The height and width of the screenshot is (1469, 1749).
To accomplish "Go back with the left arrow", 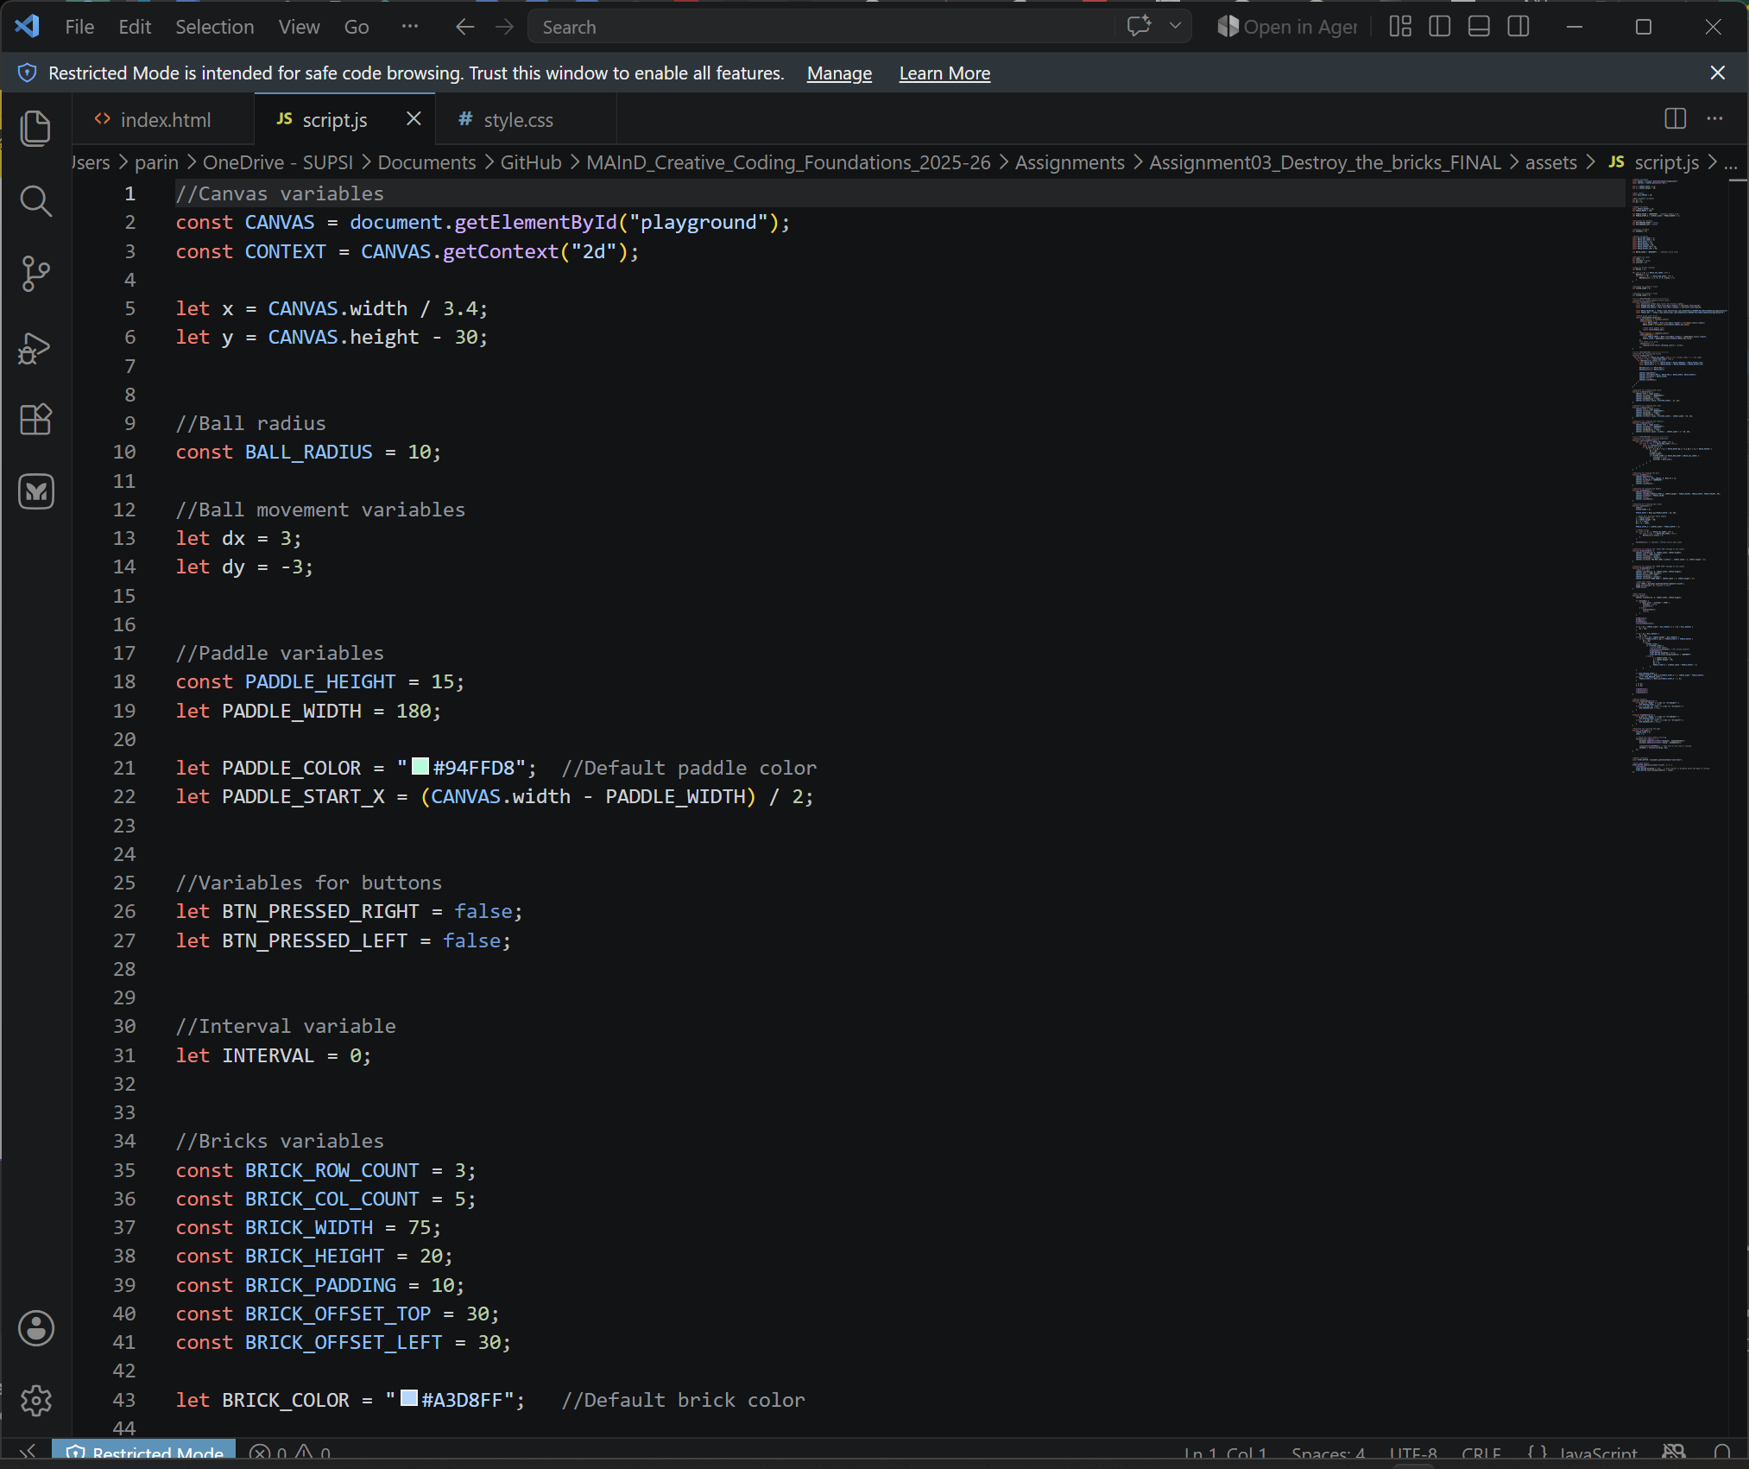I will coord(465,27).
